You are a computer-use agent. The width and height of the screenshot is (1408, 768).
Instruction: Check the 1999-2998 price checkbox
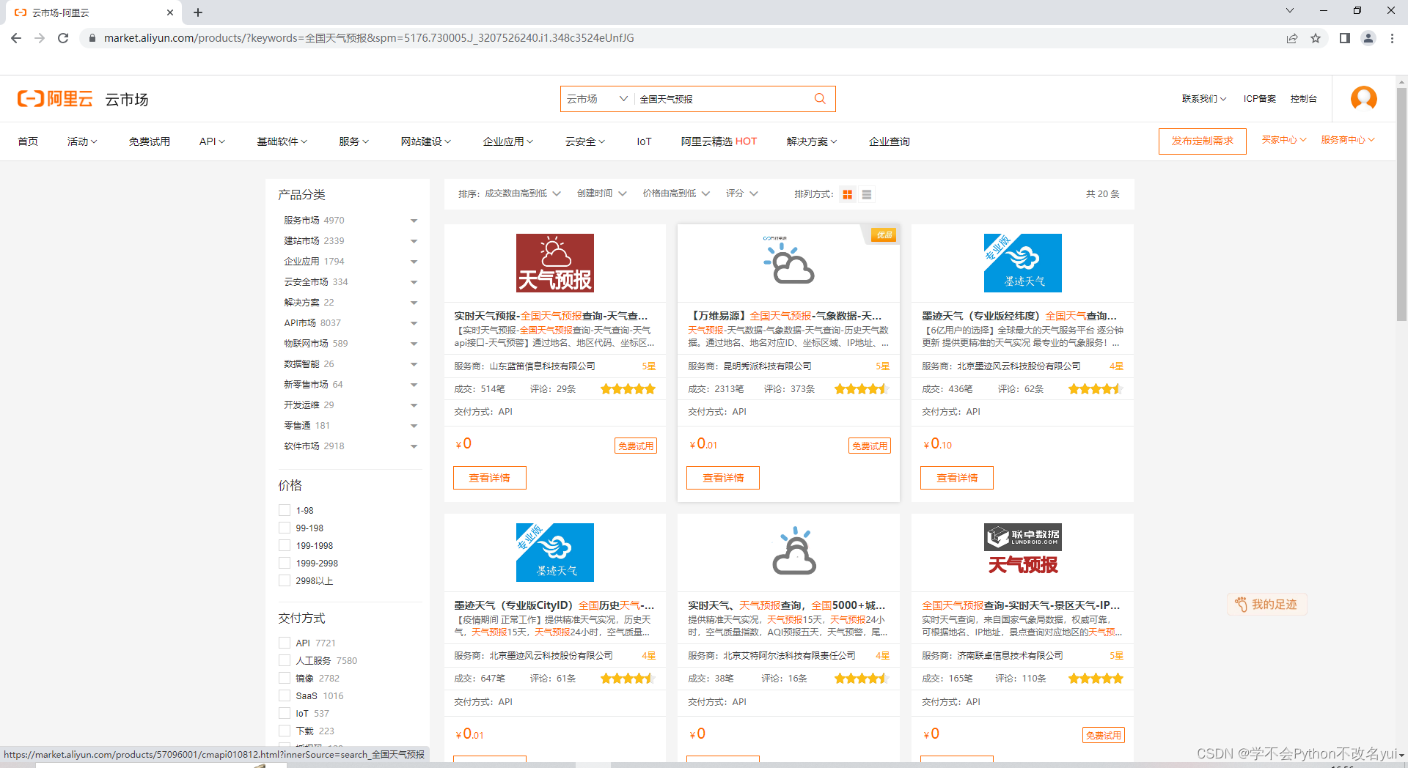pos(285,563)
